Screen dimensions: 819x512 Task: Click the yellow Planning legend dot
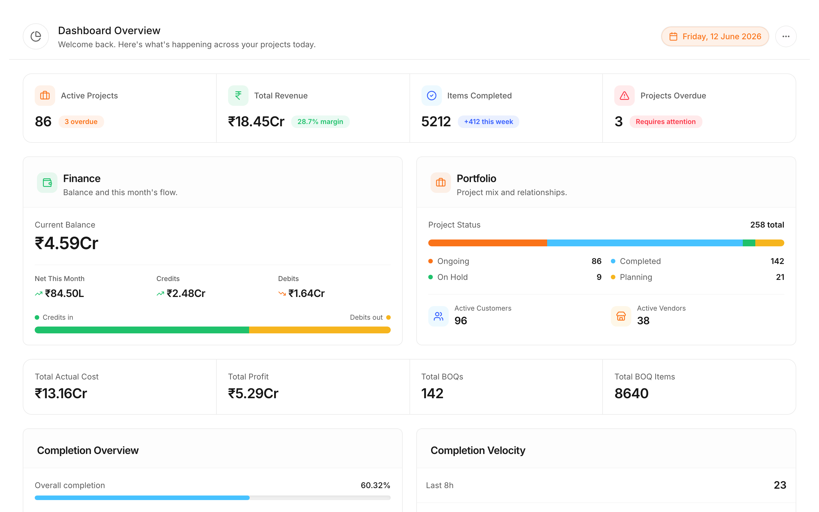tap(613, 277)
